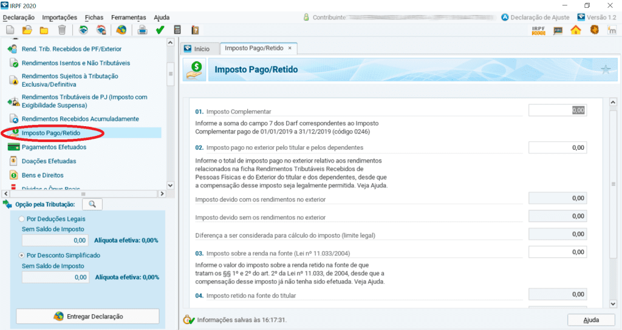
Task: Open the help book toolbar icon
Action: click(x=195, y=30)
